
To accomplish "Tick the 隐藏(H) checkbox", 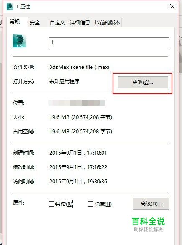I will click(90, 204).
